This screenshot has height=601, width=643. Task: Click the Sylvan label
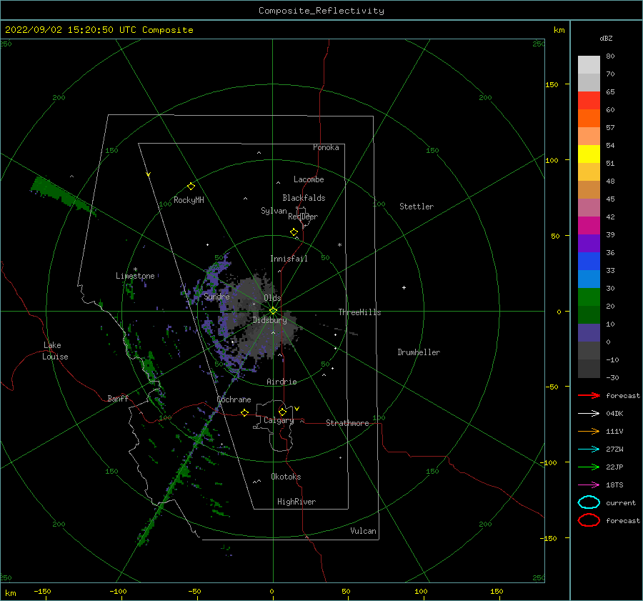tap(274, 211)
